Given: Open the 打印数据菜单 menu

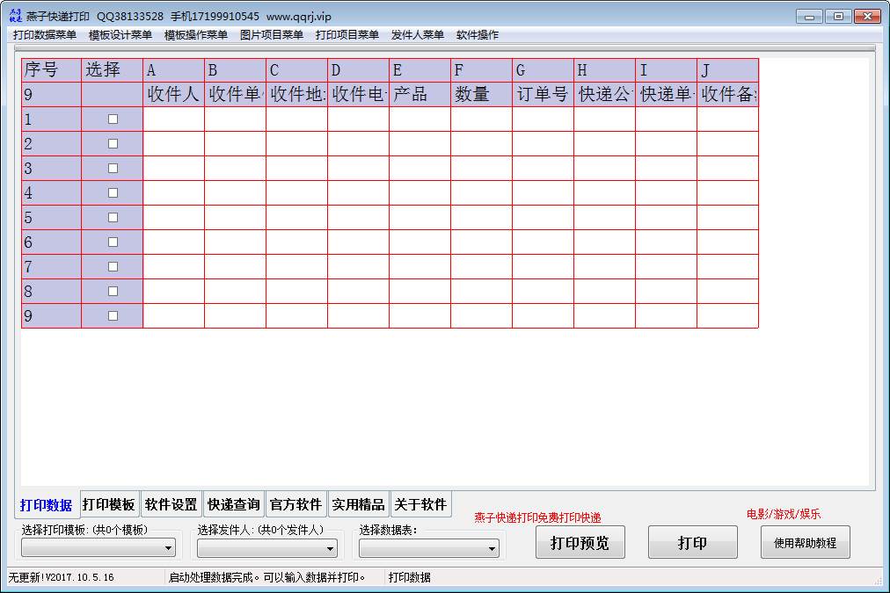Looking at the screenshot, I should 43,34.
